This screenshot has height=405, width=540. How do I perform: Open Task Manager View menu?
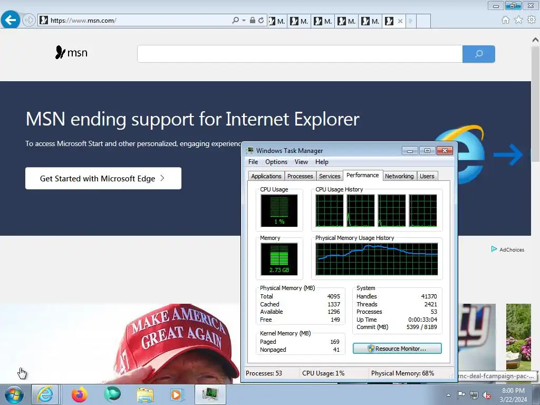click(301, 162)
